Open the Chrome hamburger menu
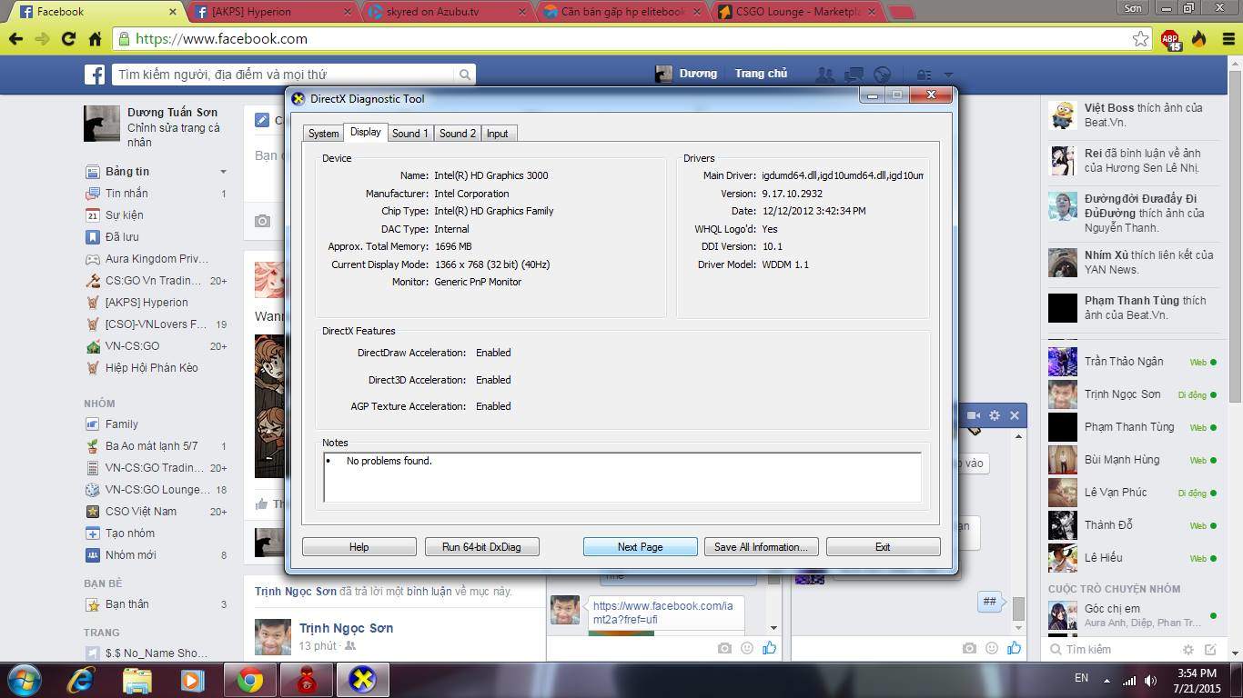This screenshot has height=698, width=1243. point(1228,39)
